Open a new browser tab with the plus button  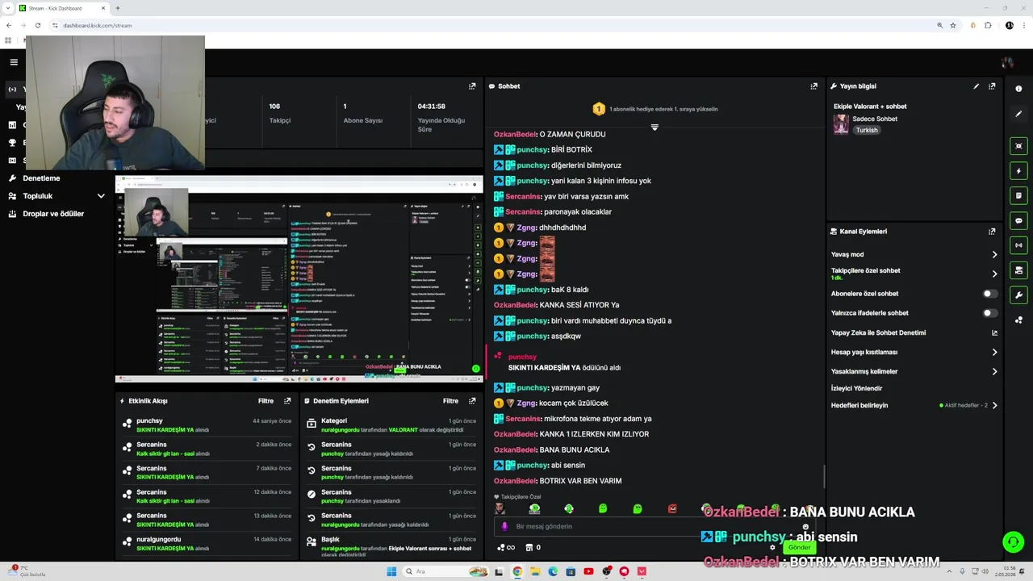click(118, 8)
